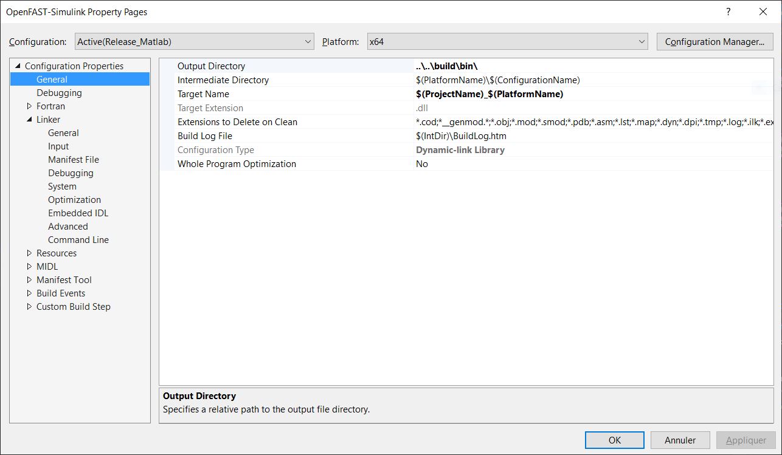Expand the Custom Build Step node
Image resolution: width=782 pixels, height=455 pixels.
(x=28, y=306)
